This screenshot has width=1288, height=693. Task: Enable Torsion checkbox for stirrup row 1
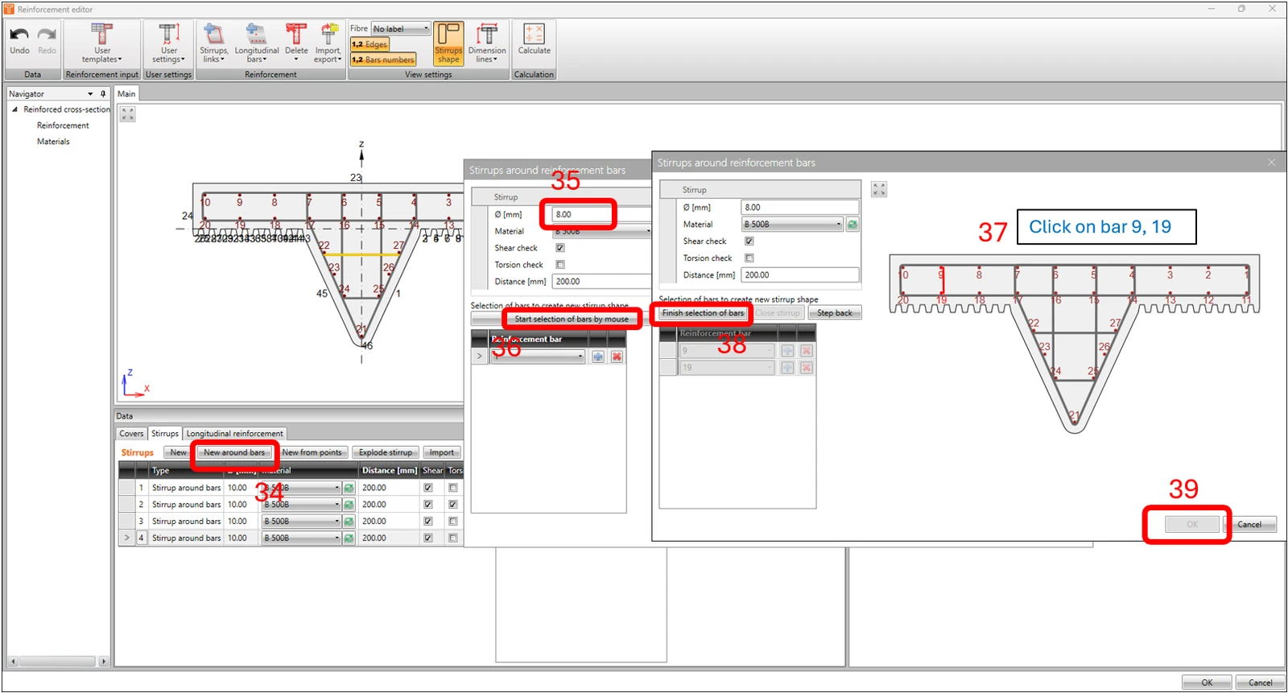[x=453, y=488]
